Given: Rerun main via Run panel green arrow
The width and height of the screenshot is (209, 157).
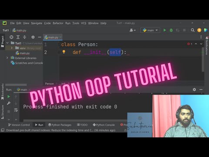Looking at the screenshot, I should 9,96.
